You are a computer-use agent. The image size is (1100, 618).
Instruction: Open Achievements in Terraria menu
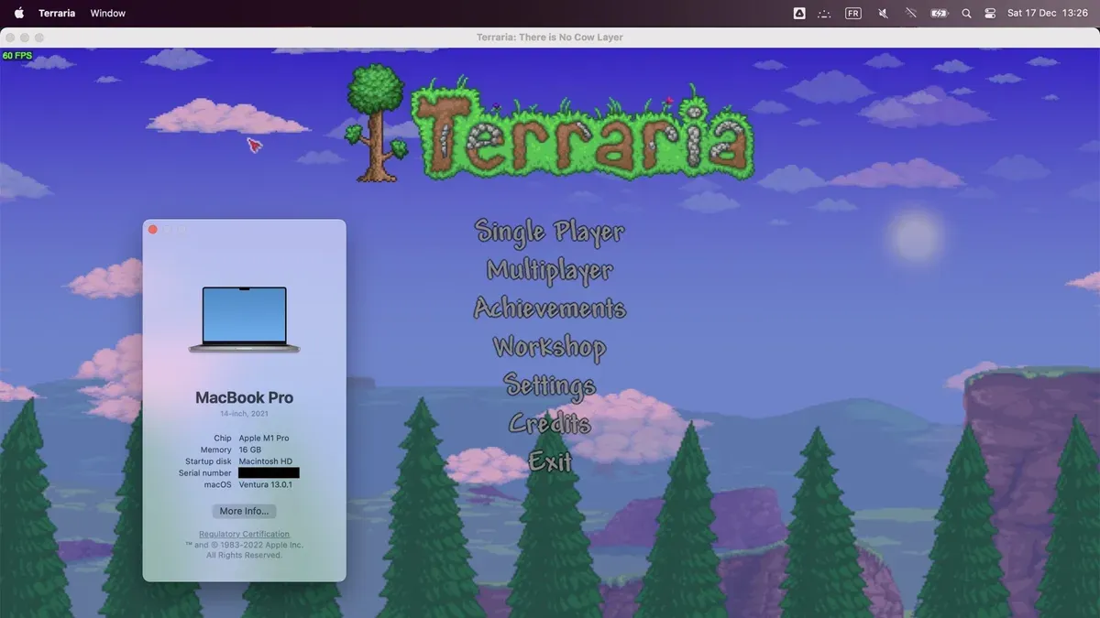(x=550, y=309)
